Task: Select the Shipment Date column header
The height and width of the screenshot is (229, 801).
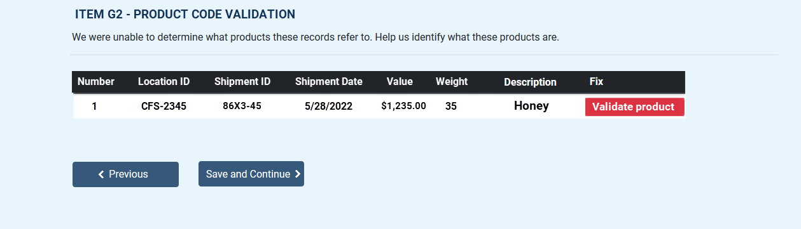Action: point(329,81)
